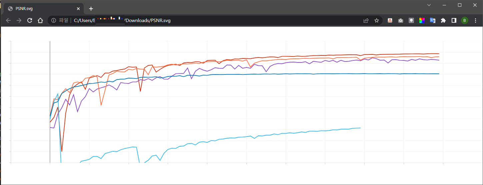Expand the tab search dropdown

point(429,5)
